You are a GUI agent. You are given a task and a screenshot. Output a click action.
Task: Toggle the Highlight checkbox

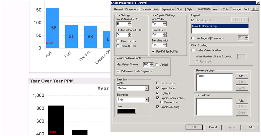[x=158, y=93]
